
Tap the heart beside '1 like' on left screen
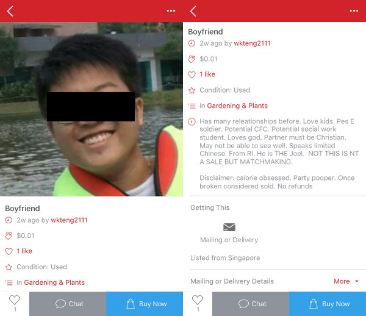[9, 251]
